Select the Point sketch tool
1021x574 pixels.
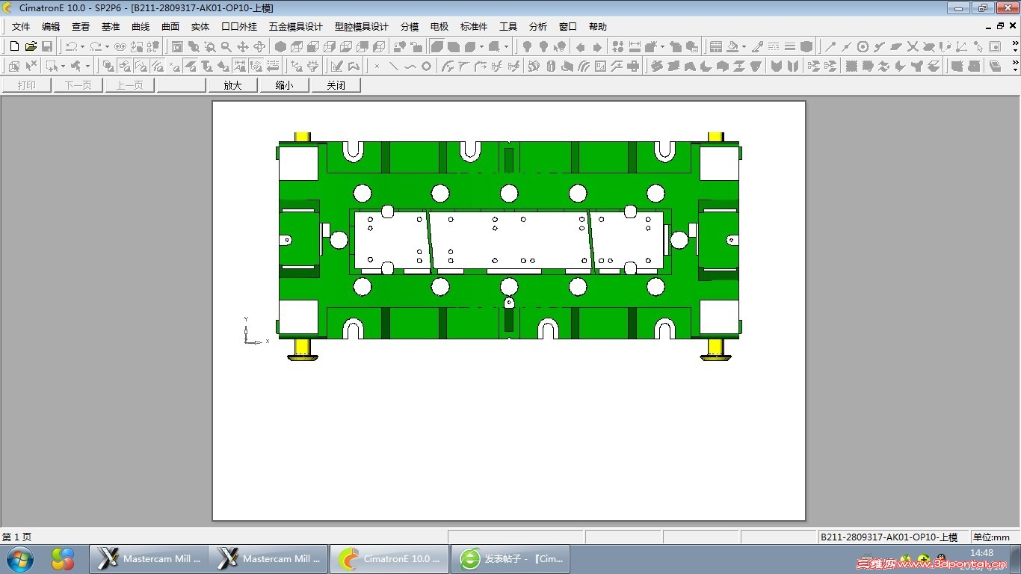(377, 66)
